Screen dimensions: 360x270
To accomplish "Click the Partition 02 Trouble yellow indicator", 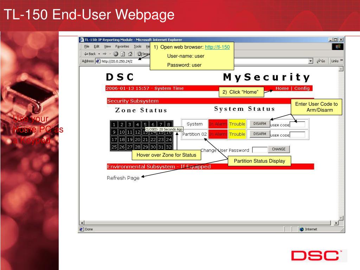I will (x=237, y=134).
